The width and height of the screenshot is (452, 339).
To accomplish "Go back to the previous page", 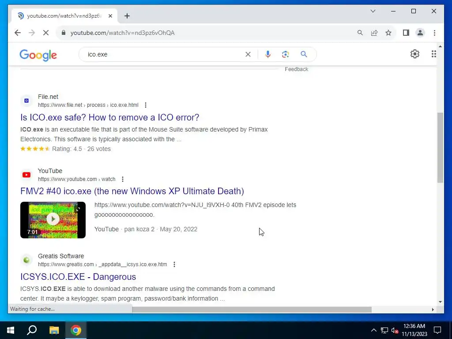I will (x=18, y=33).
